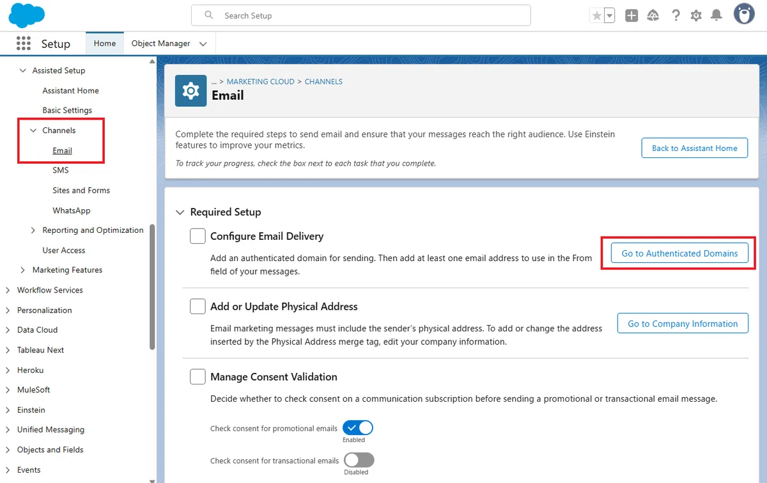The image size is (767, 483).
Task: Expand the Marketing Features node
Action: click(x=23, y=270)
